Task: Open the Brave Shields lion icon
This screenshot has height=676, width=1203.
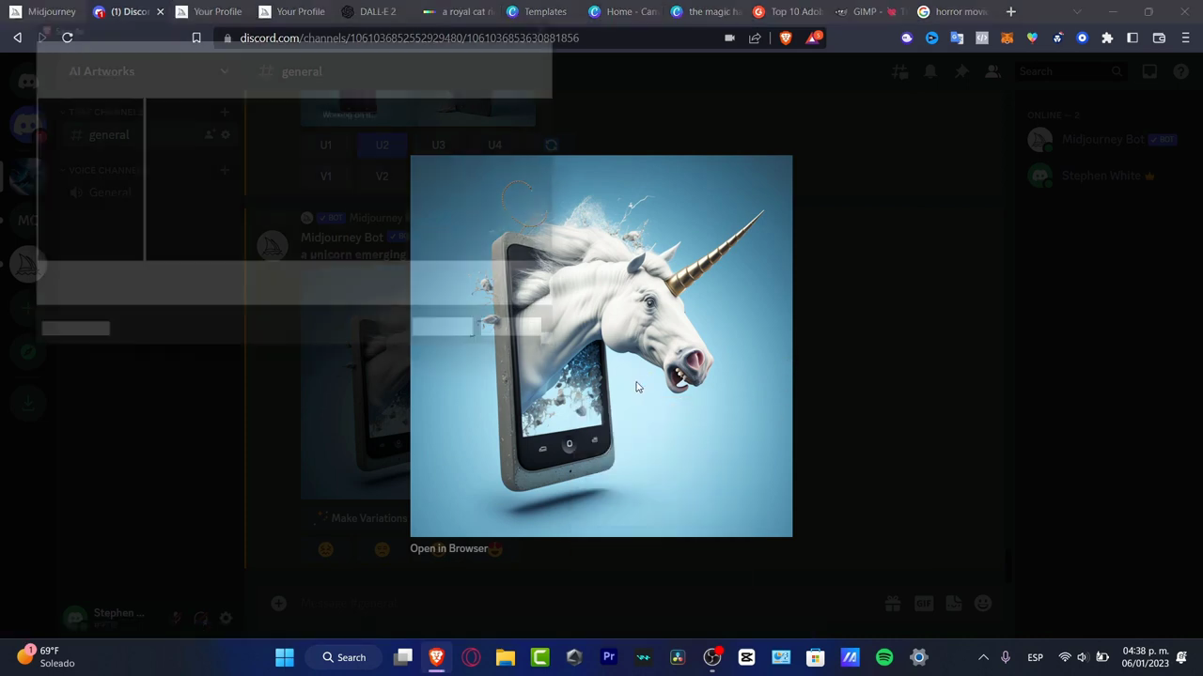Action: point(786,38)
